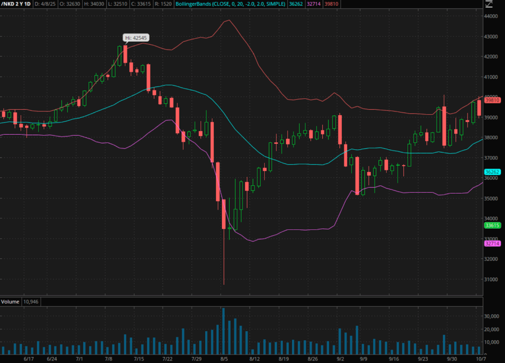Click the 9/9 date label
Viewport: 505px width, 363px height.
click(363, 359)
